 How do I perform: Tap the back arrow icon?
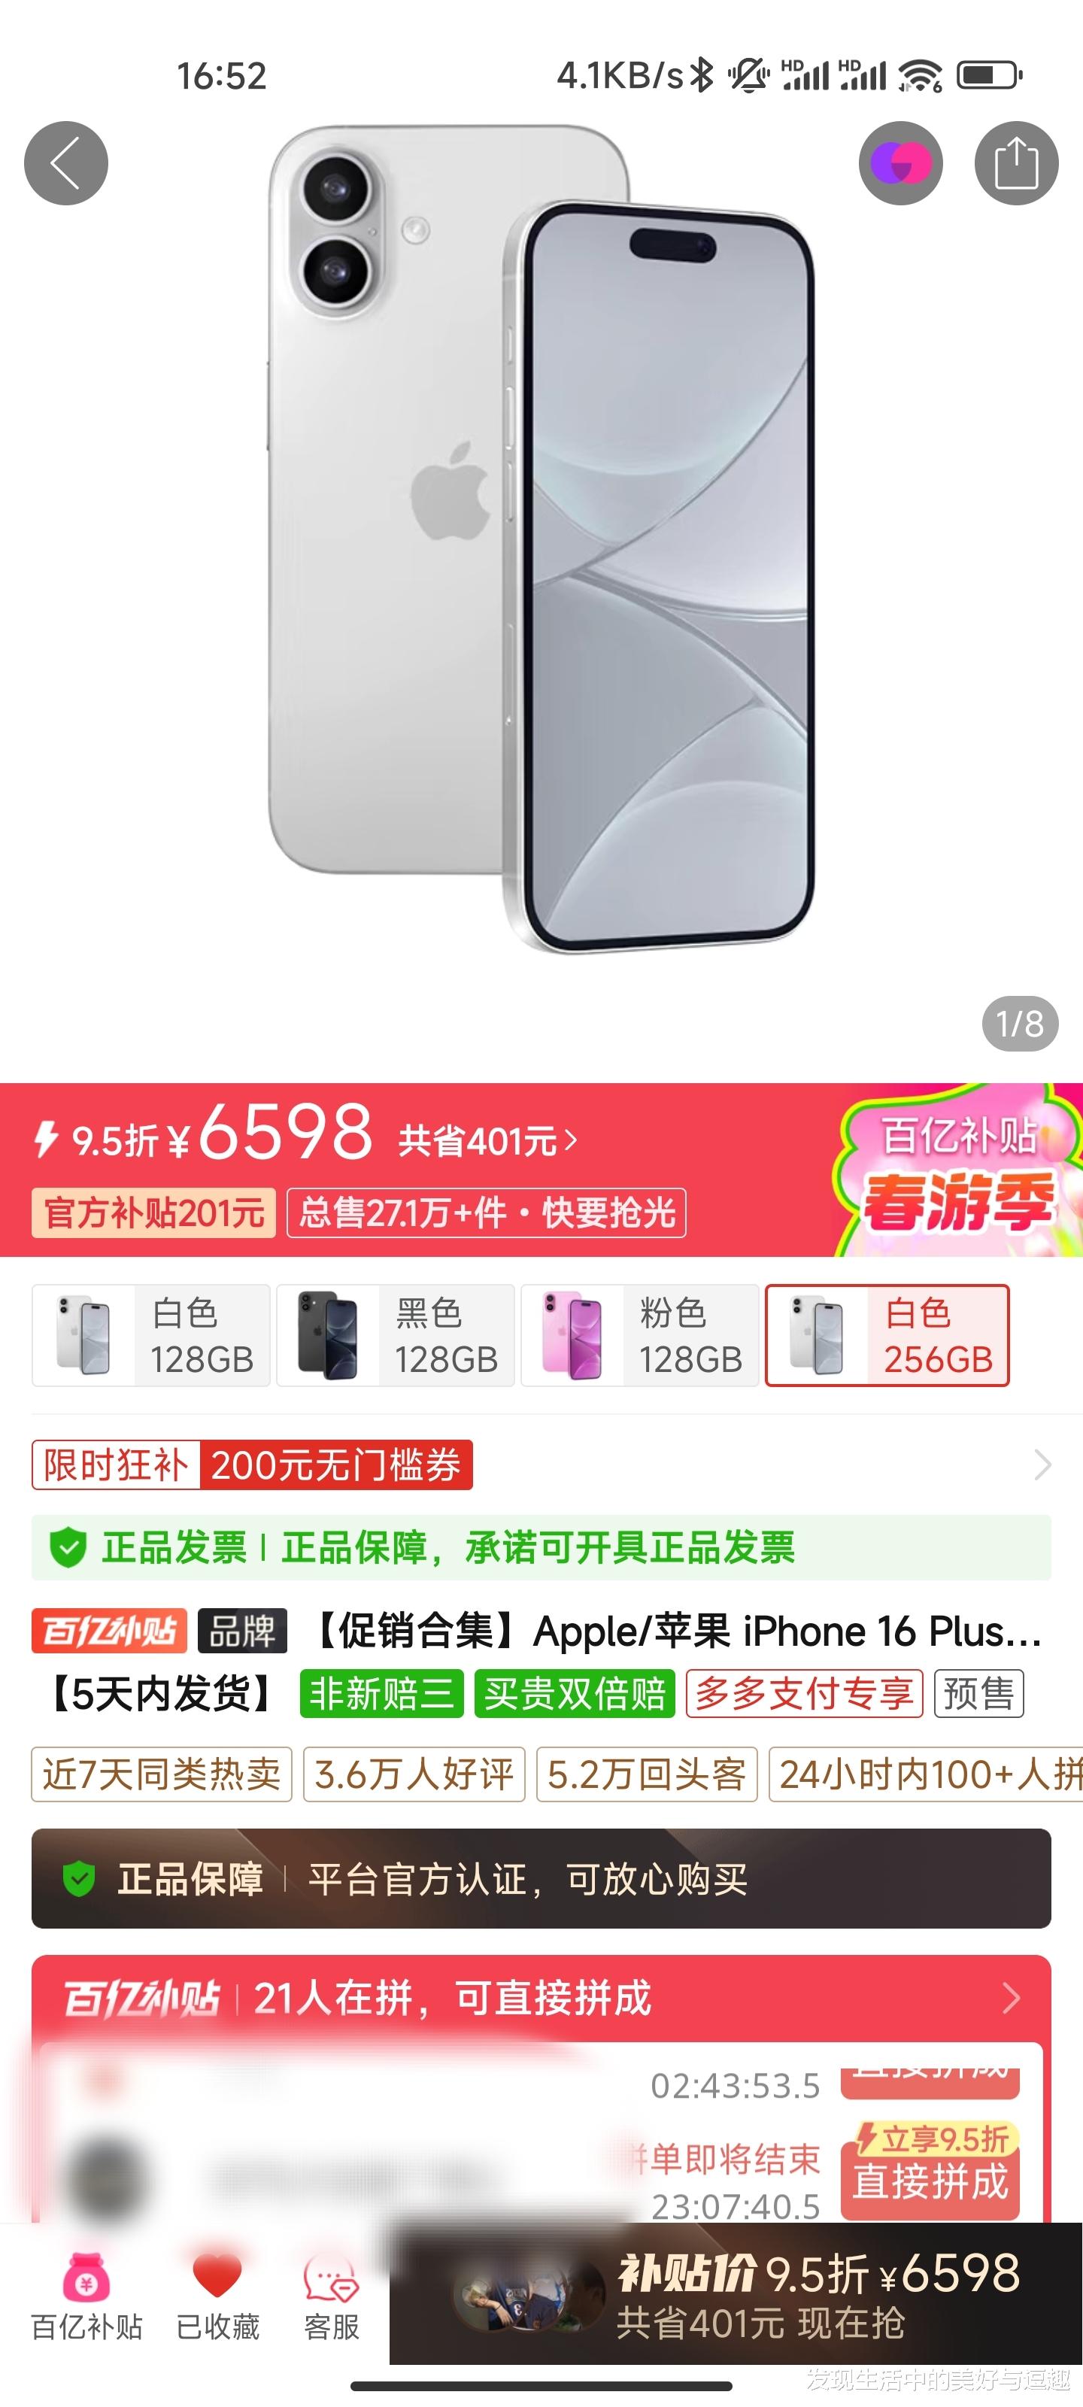coord(65,163)
